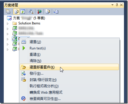Image resolution: width=128 pixels, height=104 pixels.
Task: Select 建置部署套件(K) menu entry
Action: coord(69,67)
